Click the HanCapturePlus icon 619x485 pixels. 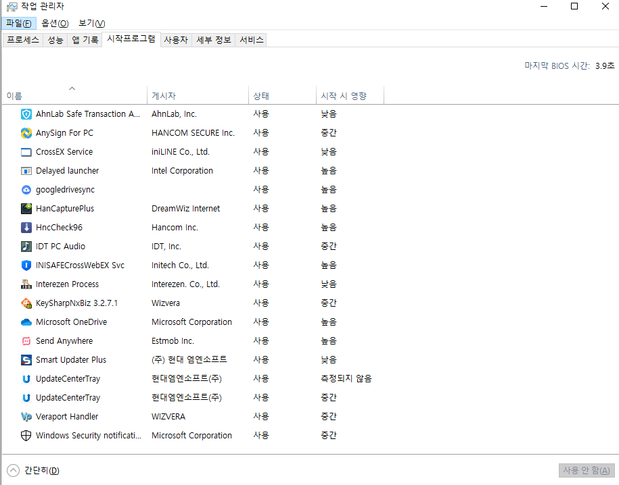[26, 209]
